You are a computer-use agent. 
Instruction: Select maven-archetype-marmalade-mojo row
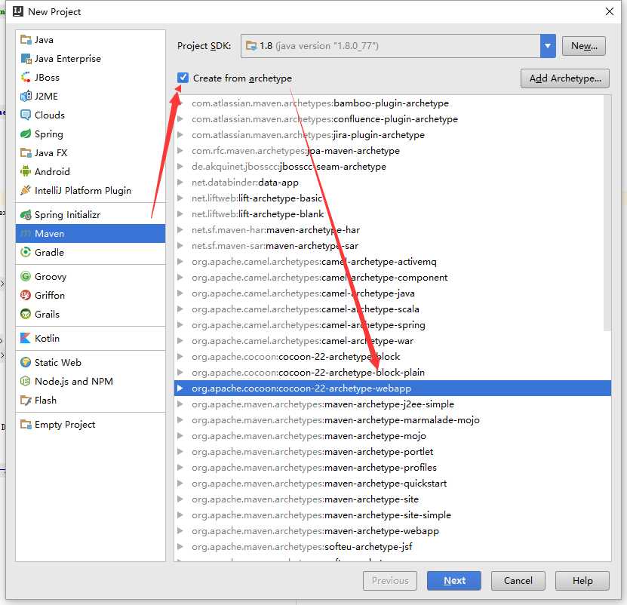(x=392, y=420)
